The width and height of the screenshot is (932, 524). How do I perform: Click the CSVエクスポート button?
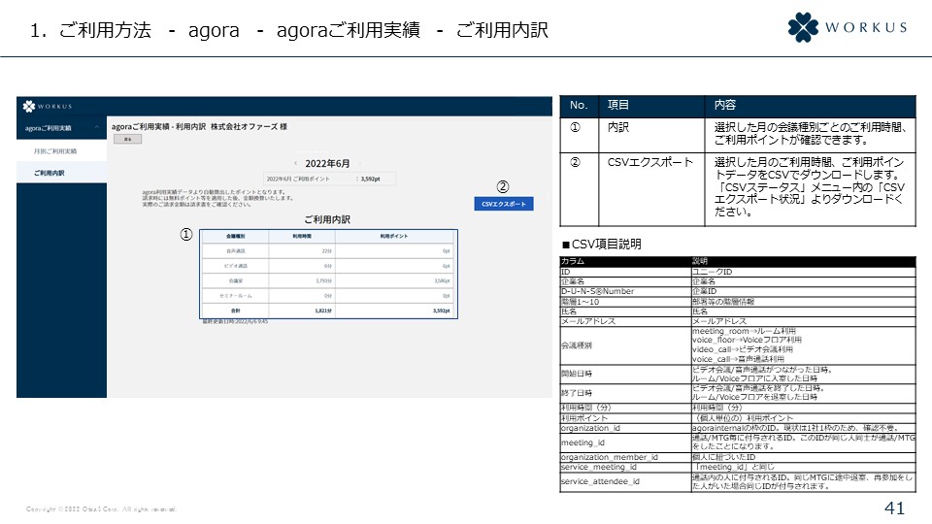[504, 204]
